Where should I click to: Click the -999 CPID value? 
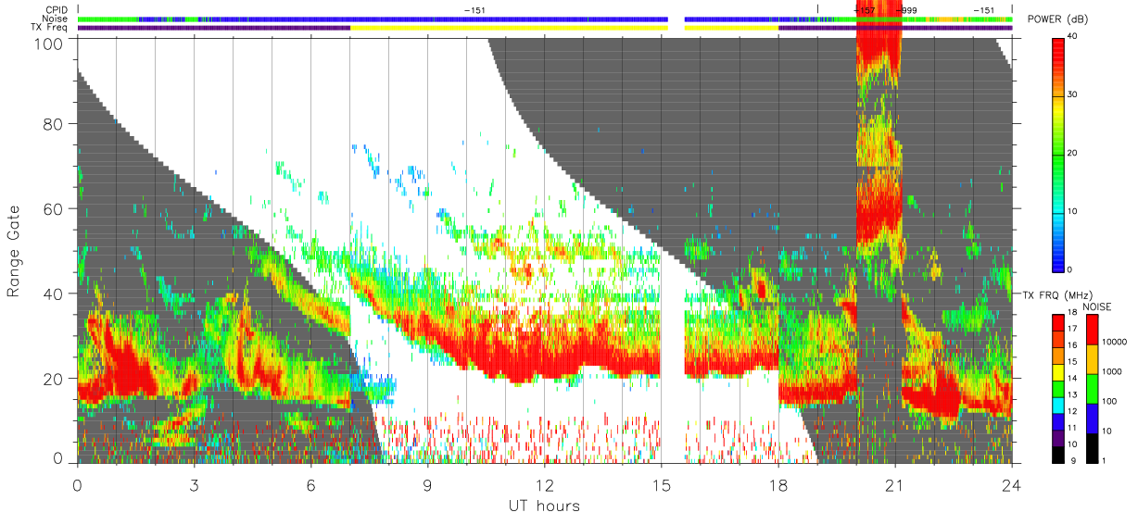coord(906,10)
